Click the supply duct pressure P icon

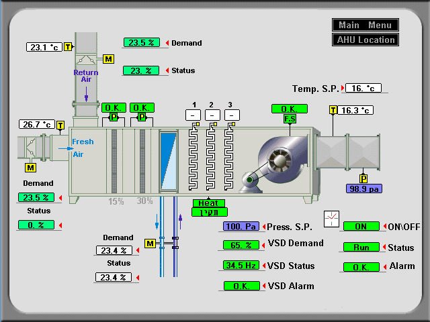(x=363, y=179)
